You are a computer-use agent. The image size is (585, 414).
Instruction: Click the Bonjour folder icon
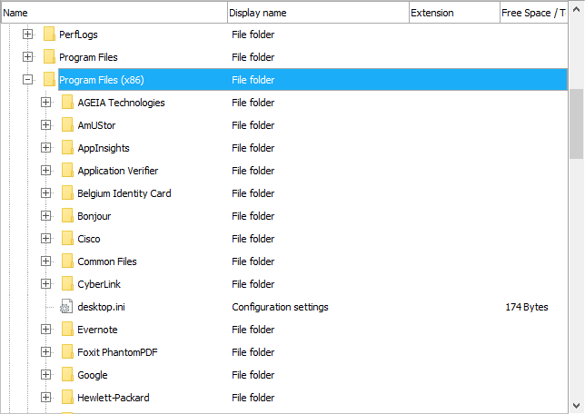67,216
